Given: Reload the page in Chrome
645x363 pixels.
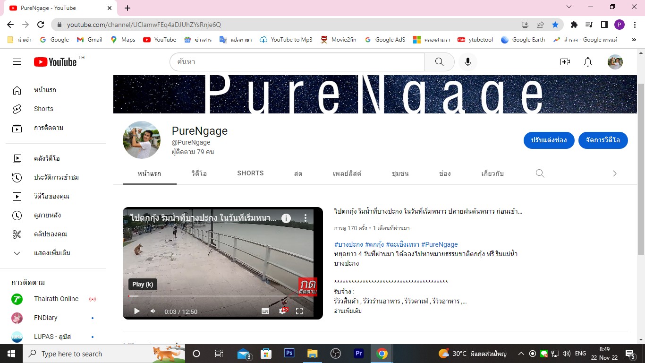Looking at the screenshot, I should point(41,25).
